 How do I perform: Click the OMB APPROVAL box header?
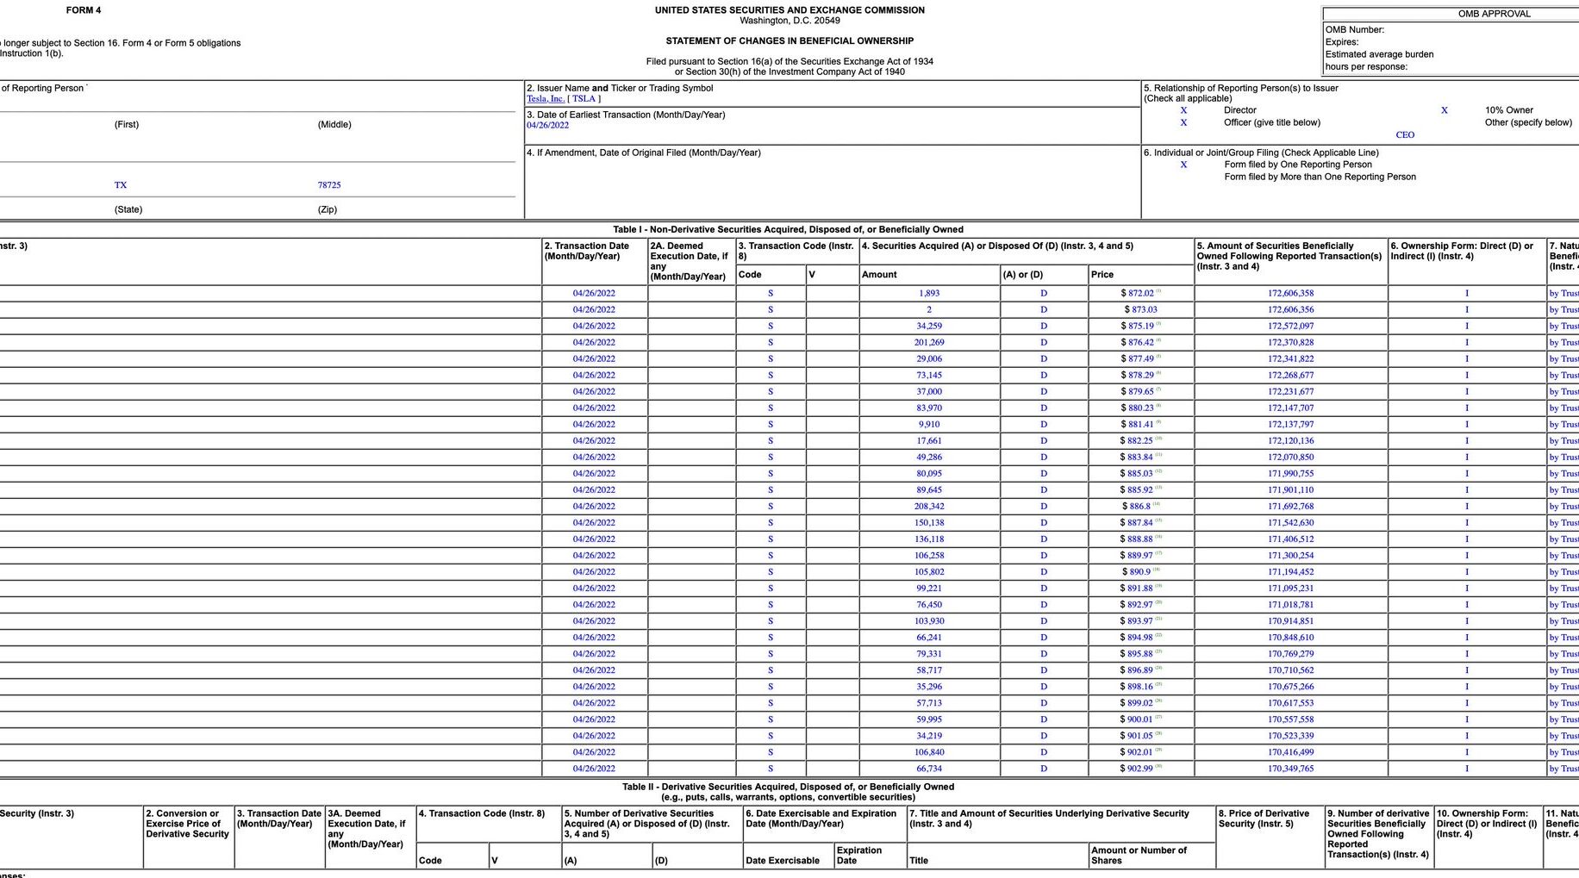pos(1495,14)
